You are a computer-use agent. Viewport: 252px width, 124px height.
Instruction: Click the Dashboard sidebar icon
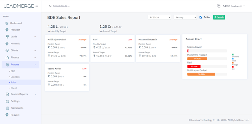tap(7, 23)
